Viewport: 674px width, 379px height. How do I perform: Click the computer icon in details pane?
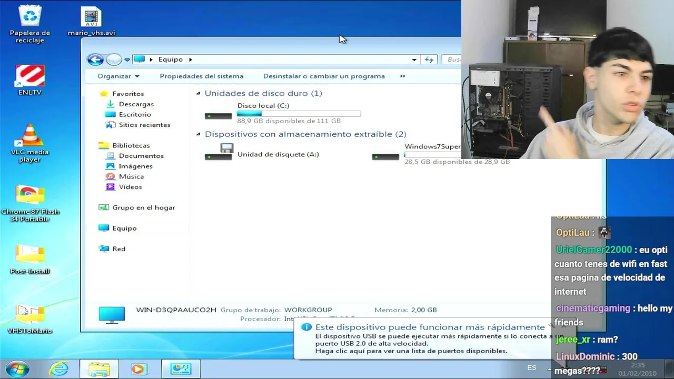[112, 315]
